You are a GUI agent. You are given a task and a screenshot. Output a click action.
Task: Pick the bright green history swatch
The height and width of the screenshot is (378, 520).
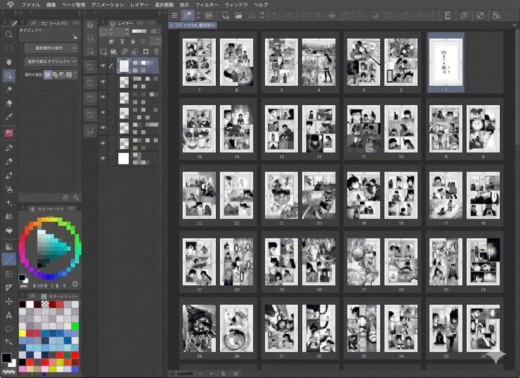(x=75, y=326)
